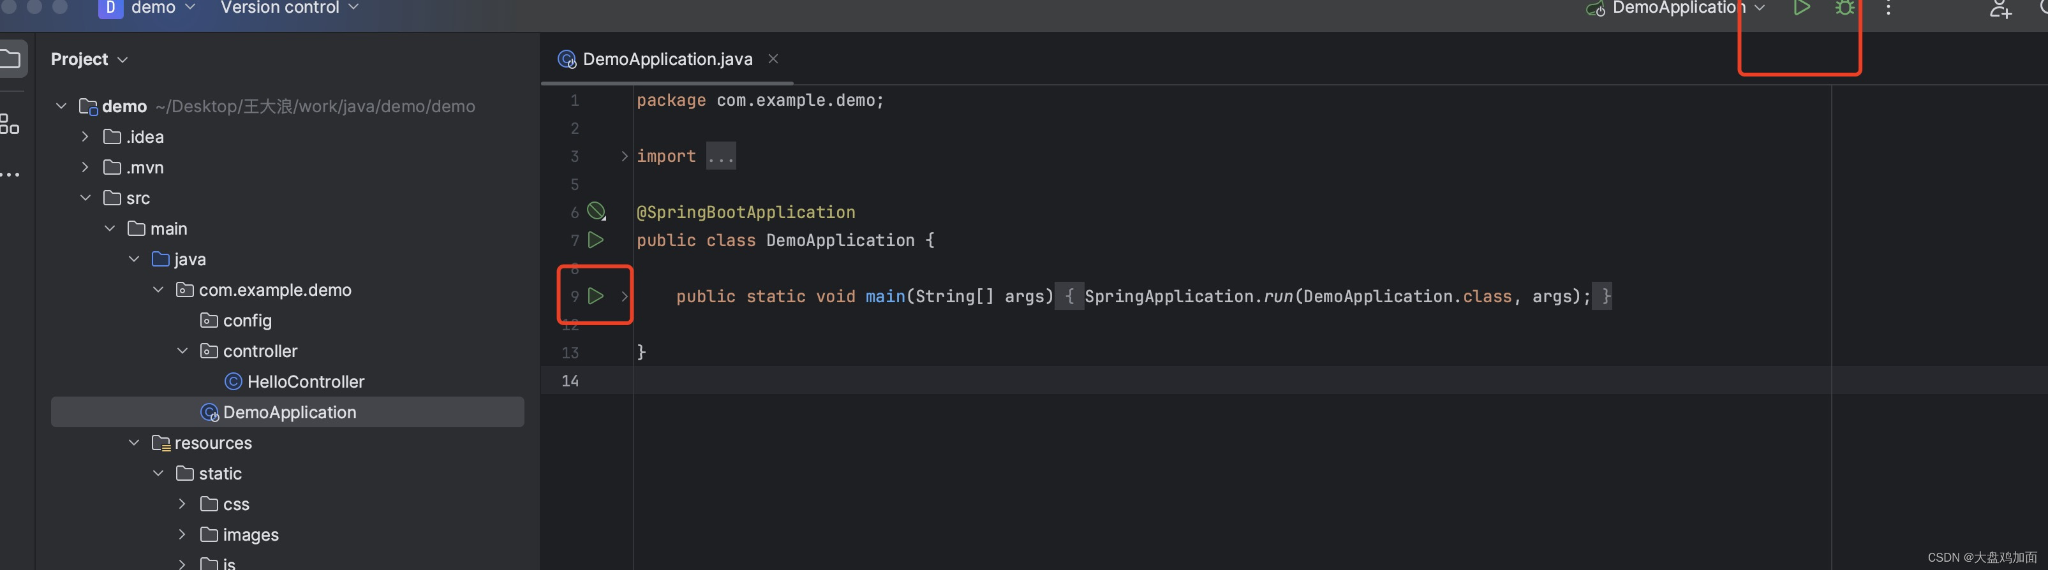Expand the .mvn folder
The image size is (2048, 570).
[x=85, y=167]
